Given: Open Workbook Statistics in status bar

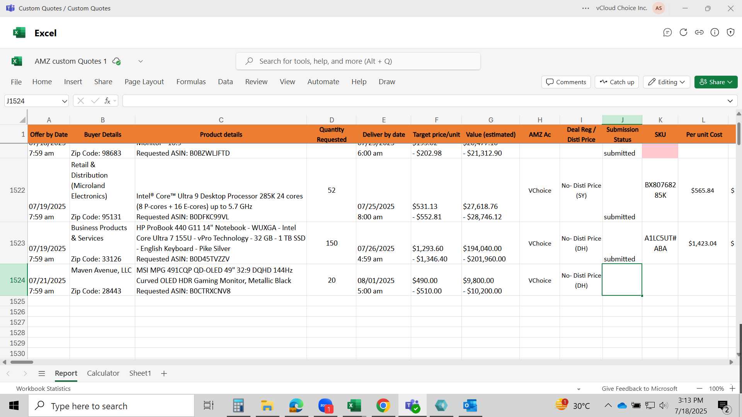Looking at the screenshot, I should coord(43,388).
